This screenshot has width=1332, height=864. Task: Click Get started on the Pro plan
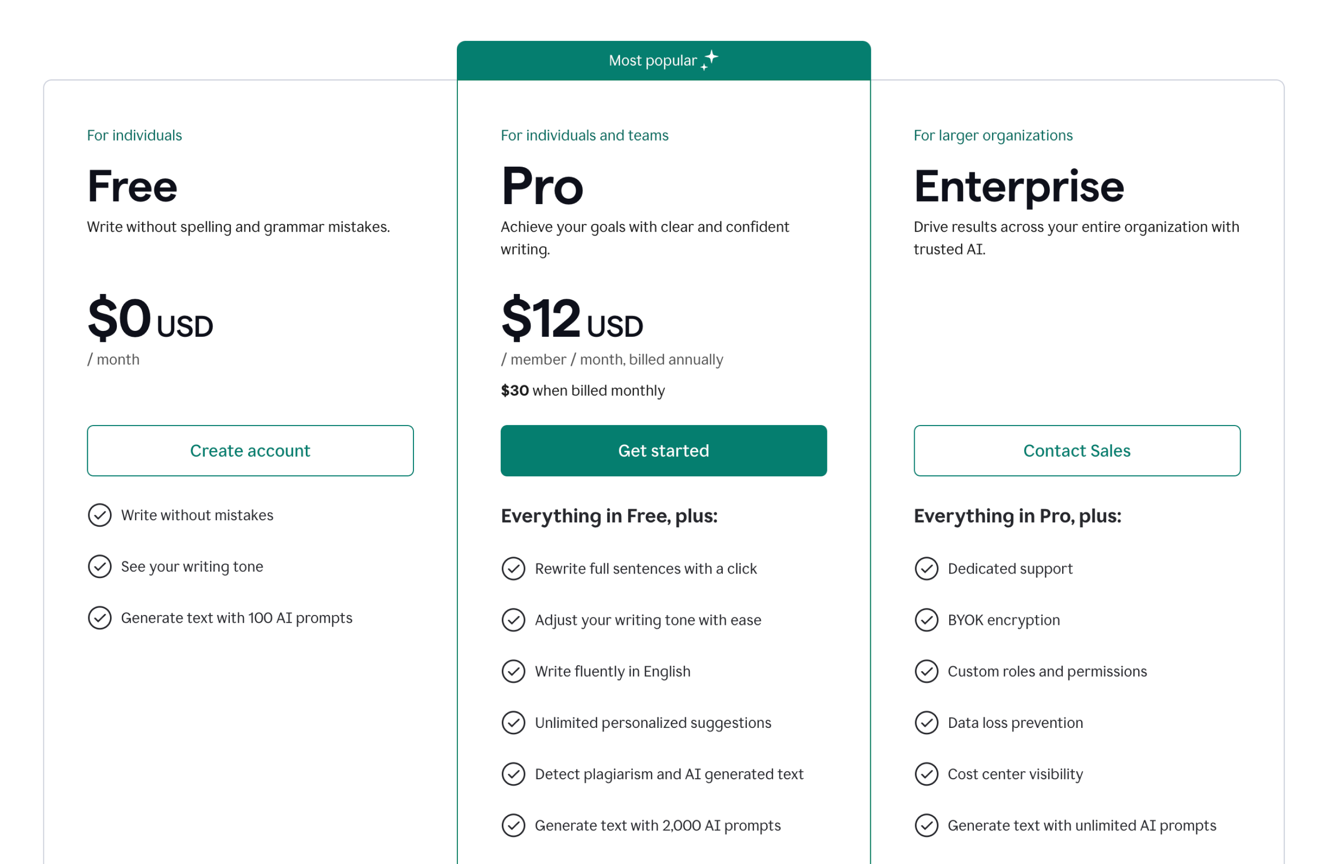663,450
